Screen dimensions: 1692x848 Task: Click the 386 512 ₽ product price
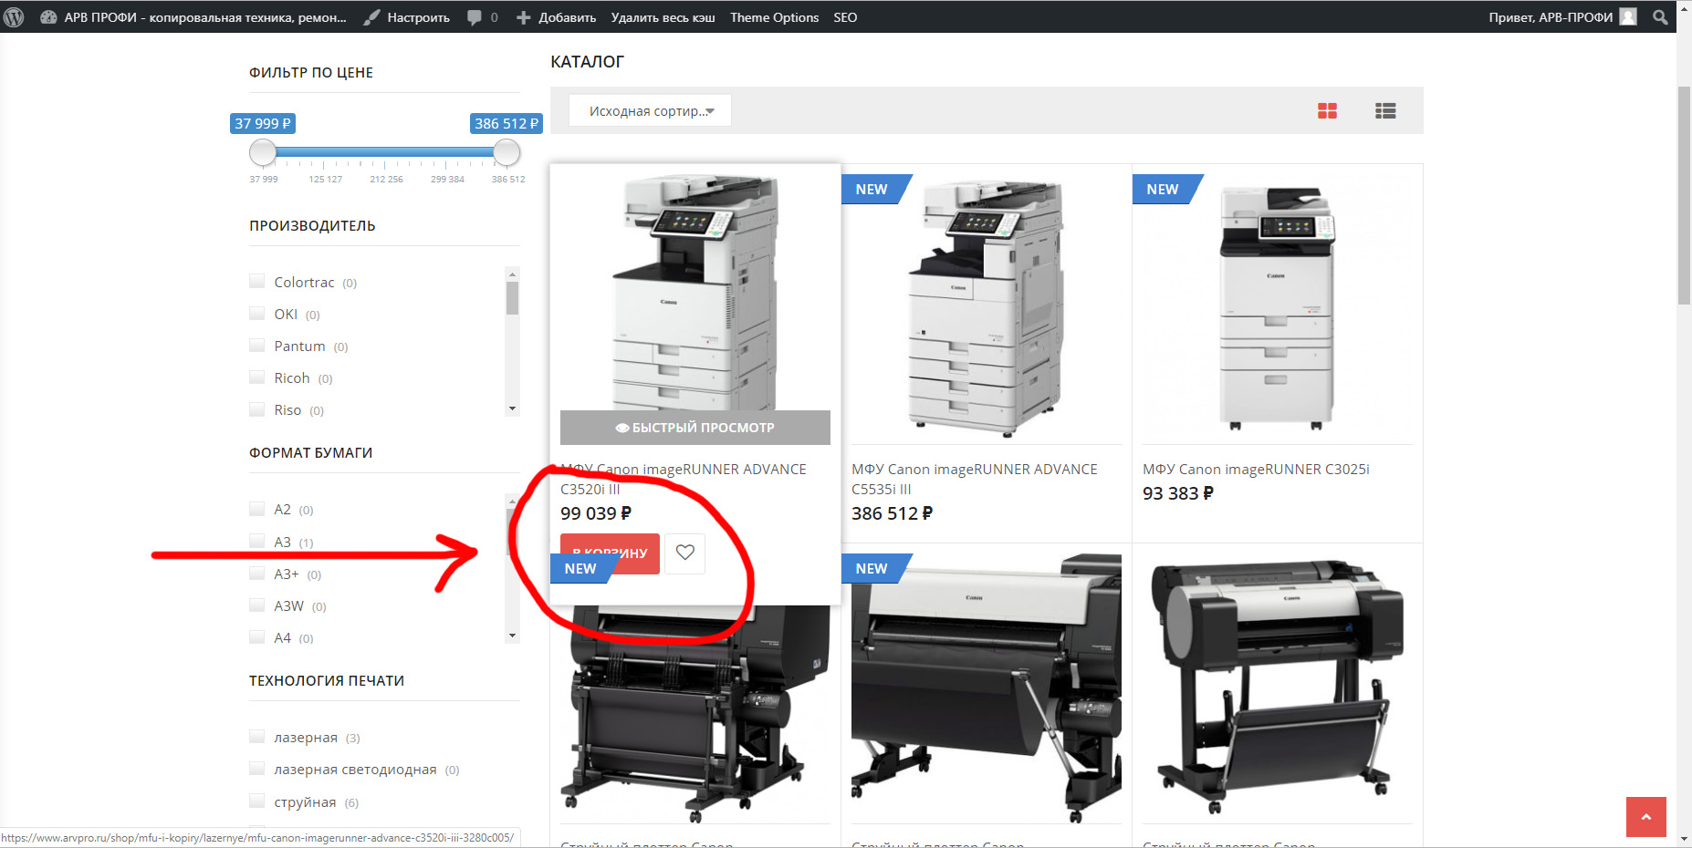(892, 513)
